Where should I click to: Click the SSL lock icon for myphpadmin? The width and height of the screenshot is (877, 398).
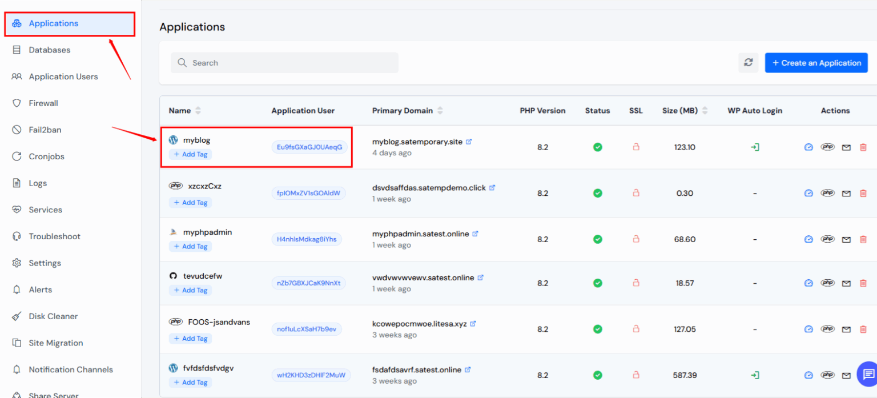tap(635, 239)
